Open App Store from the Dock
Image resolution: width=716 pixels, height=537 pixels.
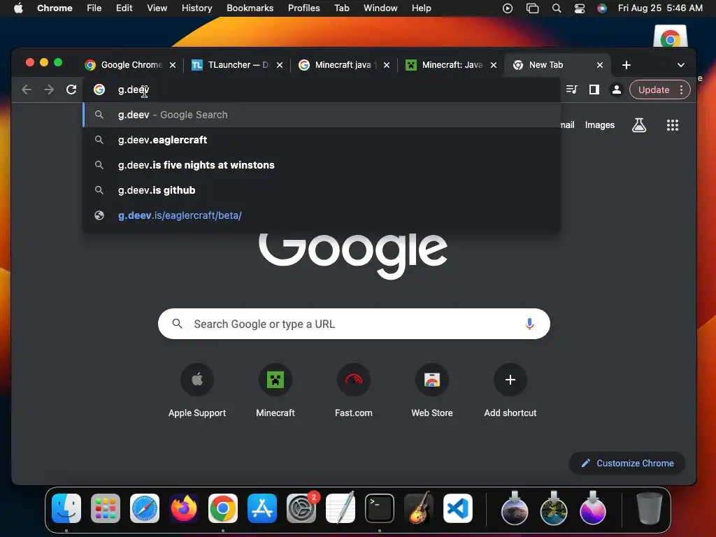click(262, 508)
